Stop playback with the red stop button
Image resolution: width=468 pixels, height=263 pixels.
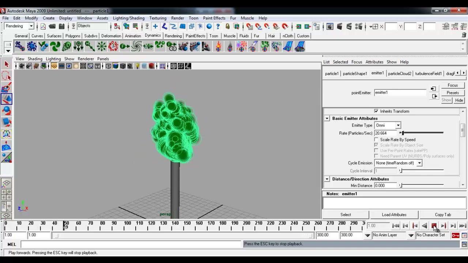click(434, 226)
